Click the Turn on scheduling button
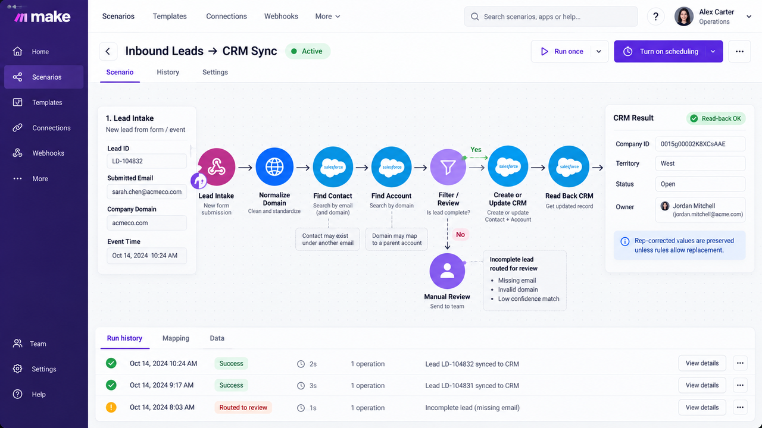This screenshot has width=762, height=428. pyautogui.click(x=659, y=52)
